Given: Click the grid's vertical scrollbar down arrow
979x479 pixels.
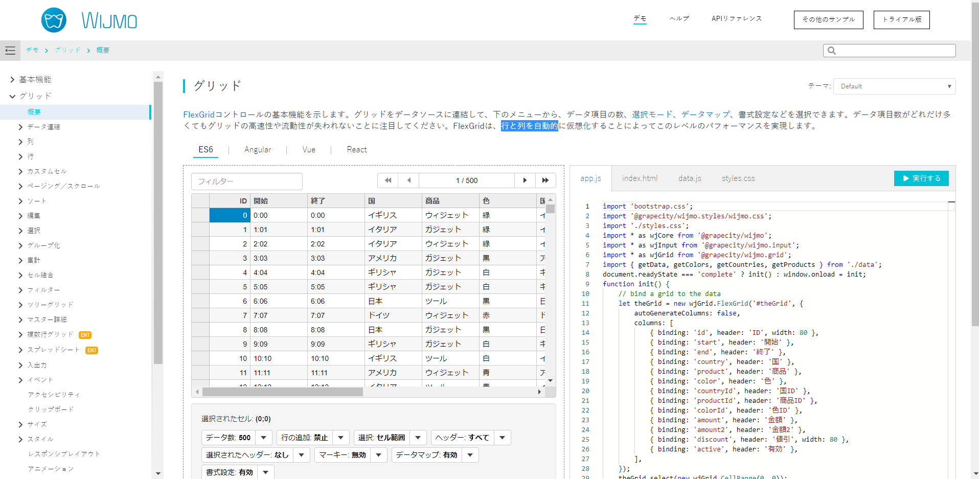Looking at the screenshot, I should point(551,380).
